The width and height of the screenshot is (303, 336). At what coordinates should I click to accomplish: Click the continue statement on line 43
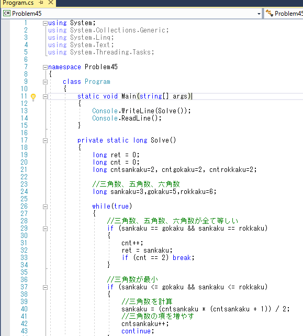[136, 331]
